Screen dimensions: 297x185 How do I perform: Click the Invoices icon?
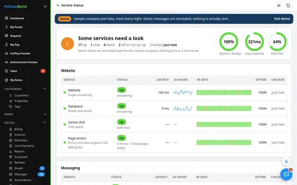tap(11, 135)
